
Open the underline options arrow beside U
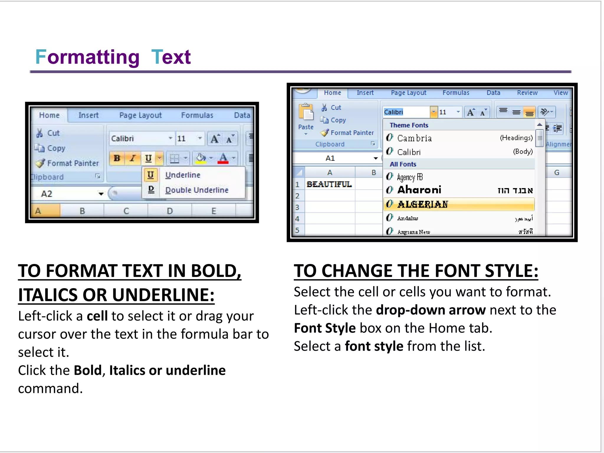[x=160, y=158]
